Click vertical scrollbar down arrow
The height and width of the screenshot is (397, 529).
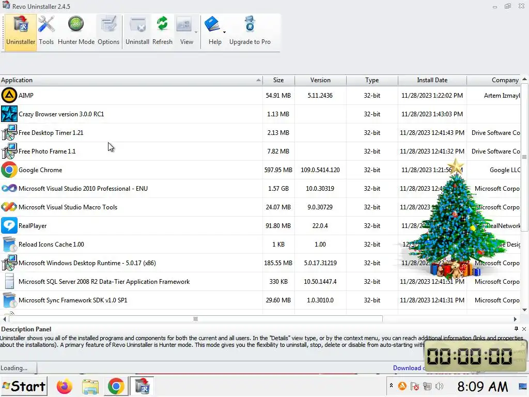click(x=524, y=310)
